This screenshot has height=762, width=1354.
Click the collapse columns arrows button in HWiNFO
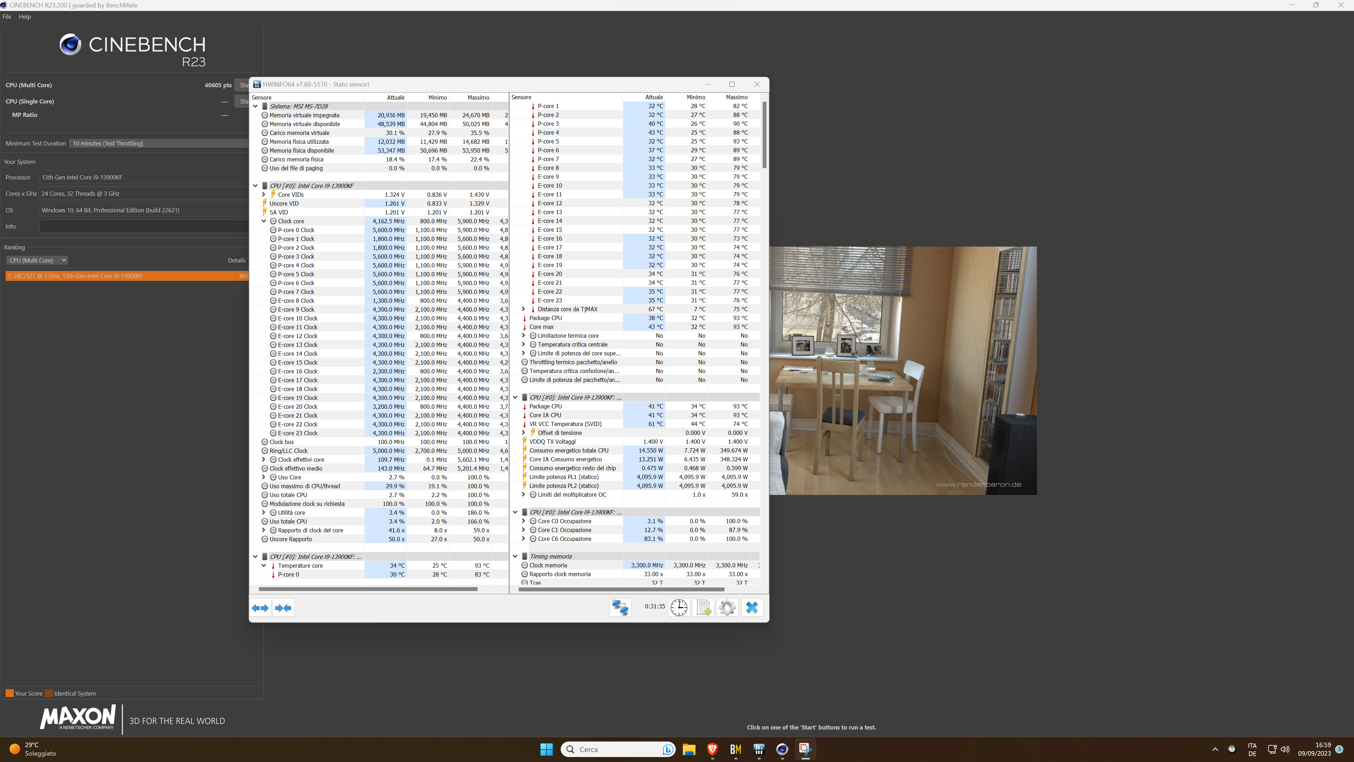click(x=283, y=608)
